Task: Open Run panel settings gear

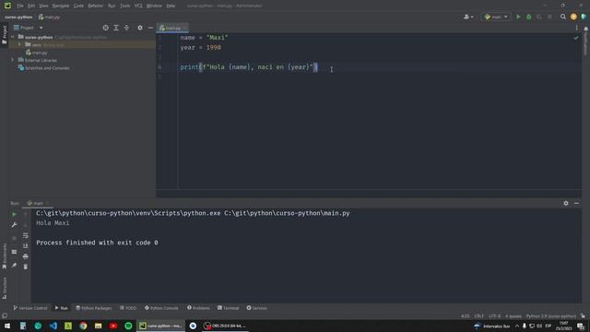Action: 566,203
